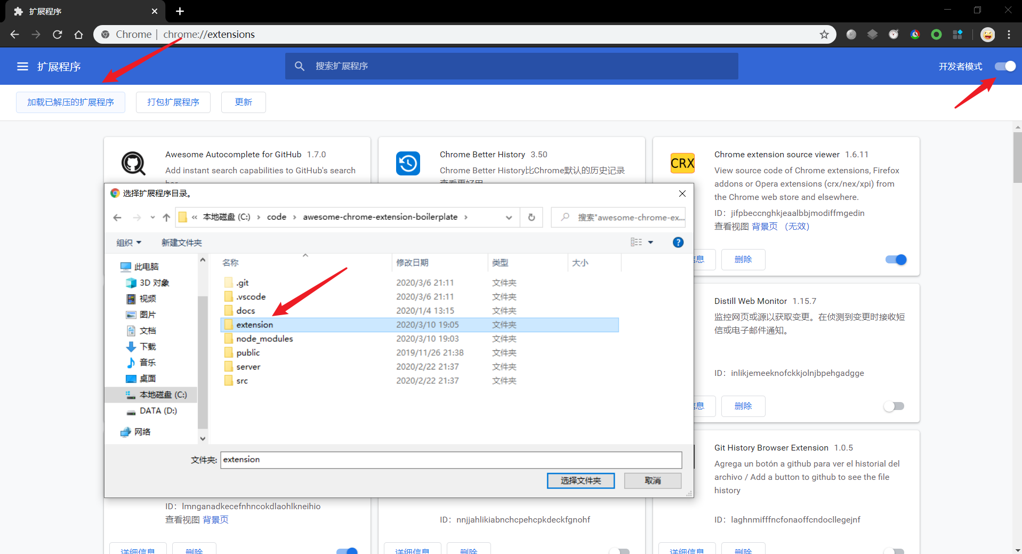The height and width of the screenshot is (554, 1022).
Task: Click the 搜索扩展程序 search field
Action: tap(512, 66)
